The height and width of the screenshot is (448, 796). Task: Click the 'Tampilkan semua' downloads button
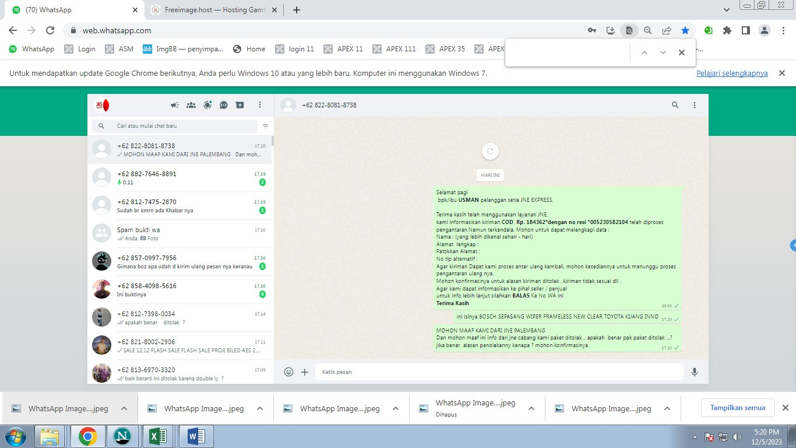[x=738, y=408]
